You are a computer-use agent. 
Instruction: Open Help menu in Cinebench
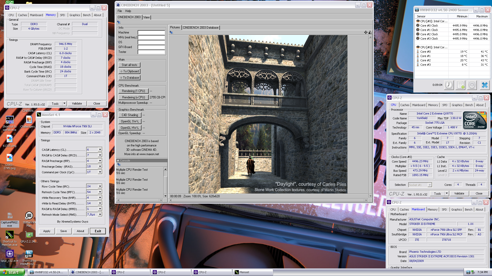[128, 11]
